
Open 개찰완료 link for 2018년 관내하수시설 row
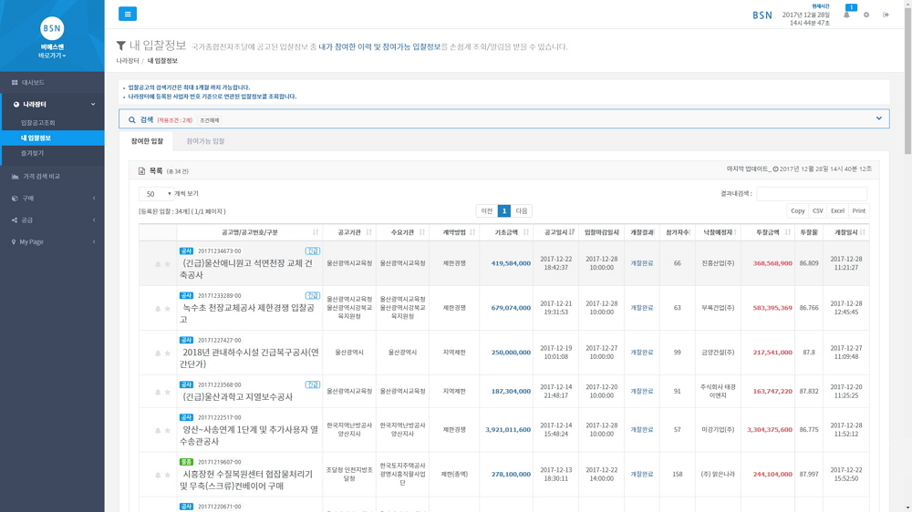641,353
